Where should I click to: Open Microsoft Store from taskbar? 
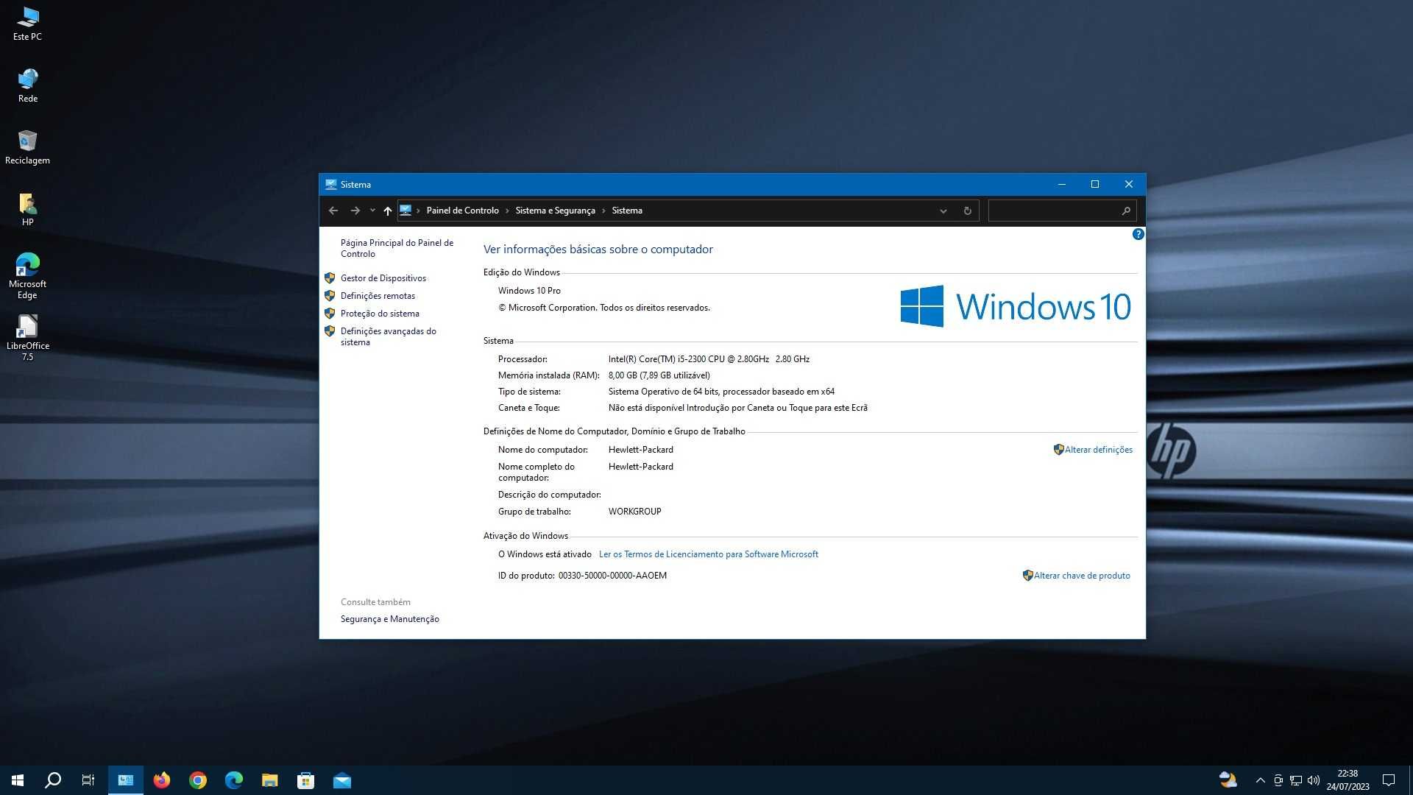click(306, 780)
